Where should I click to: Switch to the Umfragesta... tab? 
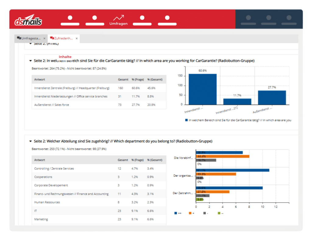click(x=30, y=38)
